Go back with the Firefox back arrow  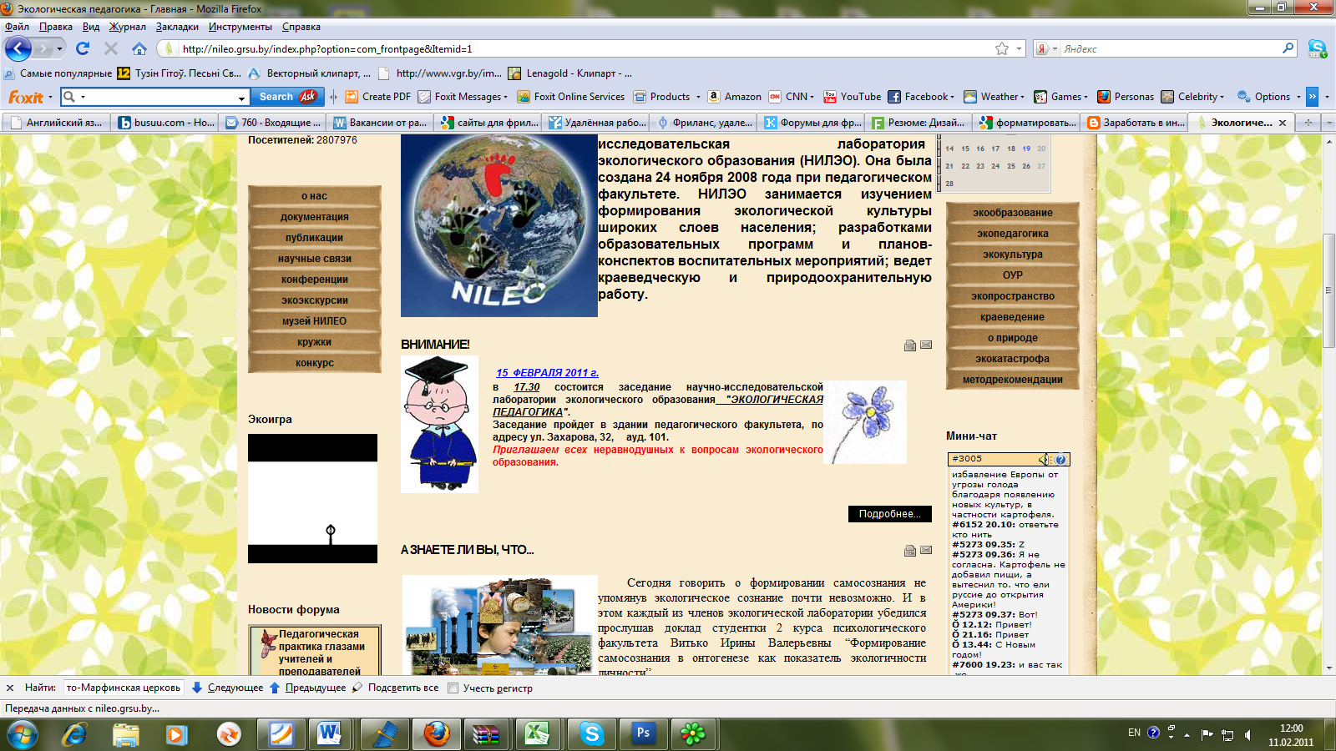pos(18,48)
